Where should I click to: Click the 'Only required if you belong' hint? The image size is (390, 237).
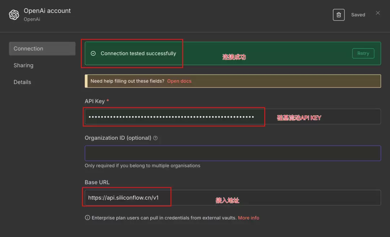coord(142,166)
